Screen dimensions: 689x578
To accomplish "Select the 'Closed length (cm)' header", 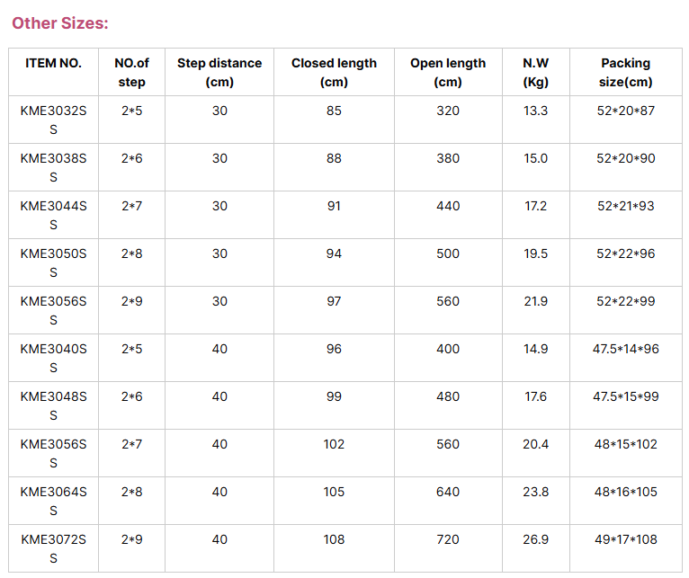I will (334, 72).
